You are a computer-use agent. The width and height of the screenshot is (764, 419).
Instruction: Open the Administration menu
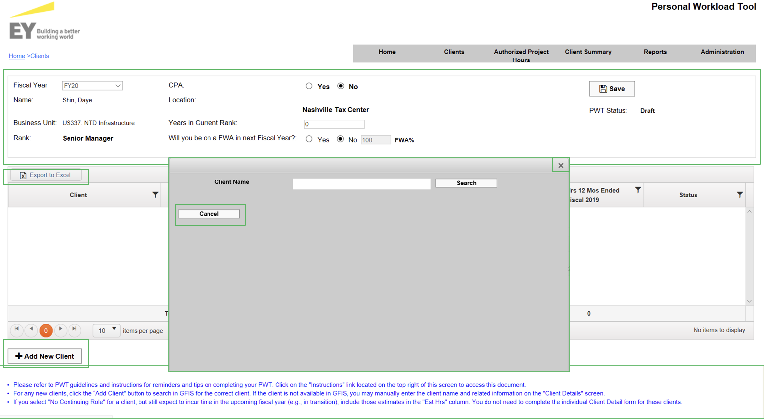(722, 52)
